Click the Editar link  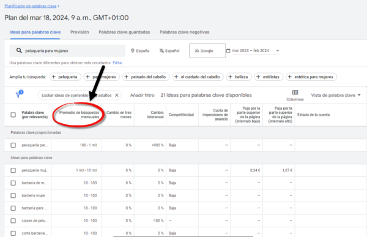click(117, 63)
